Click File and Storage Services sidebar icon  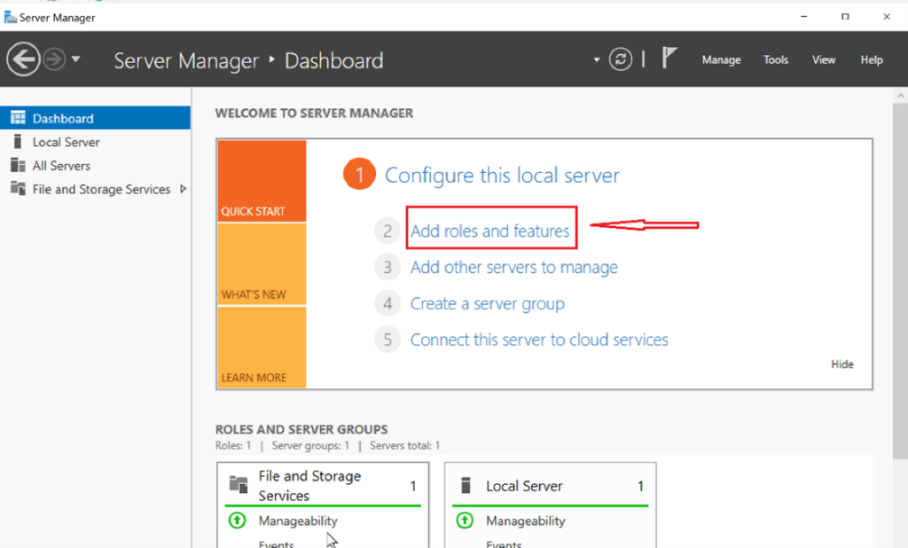pos(18,188)
